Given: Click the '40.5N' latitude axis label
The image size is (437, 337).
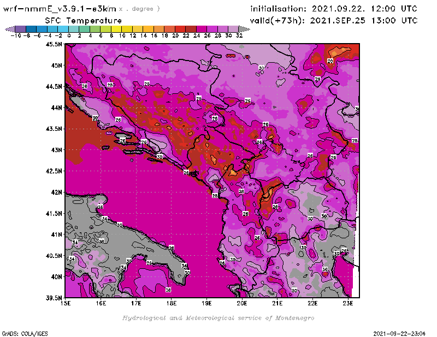Looking at the screenshot, I should [54, 256].
